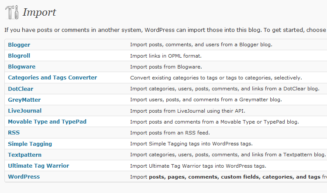Click the Greymatter blog description text
Viewport: 327px width, 193px height.
tap(206, 100)
